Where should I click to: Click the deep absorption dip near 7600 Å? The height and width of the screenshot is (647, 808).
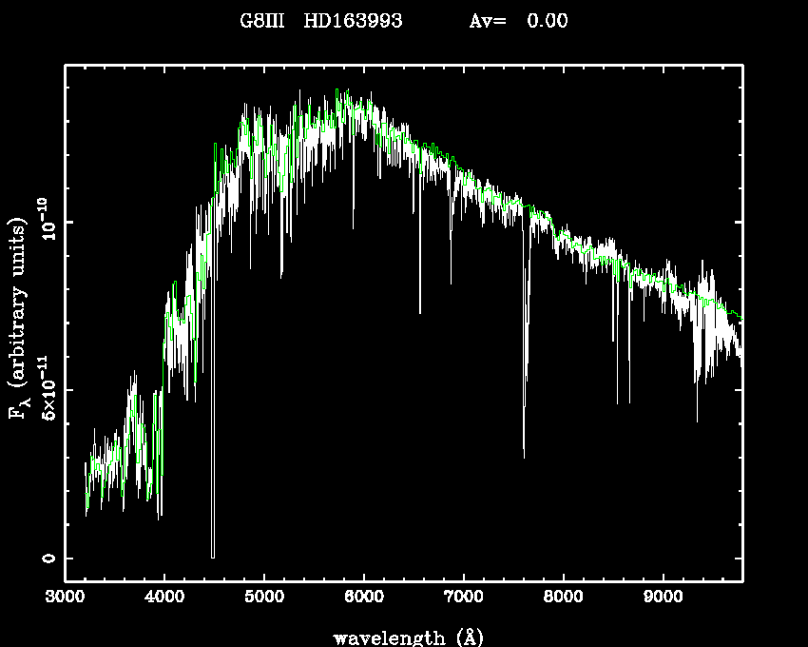524,455
